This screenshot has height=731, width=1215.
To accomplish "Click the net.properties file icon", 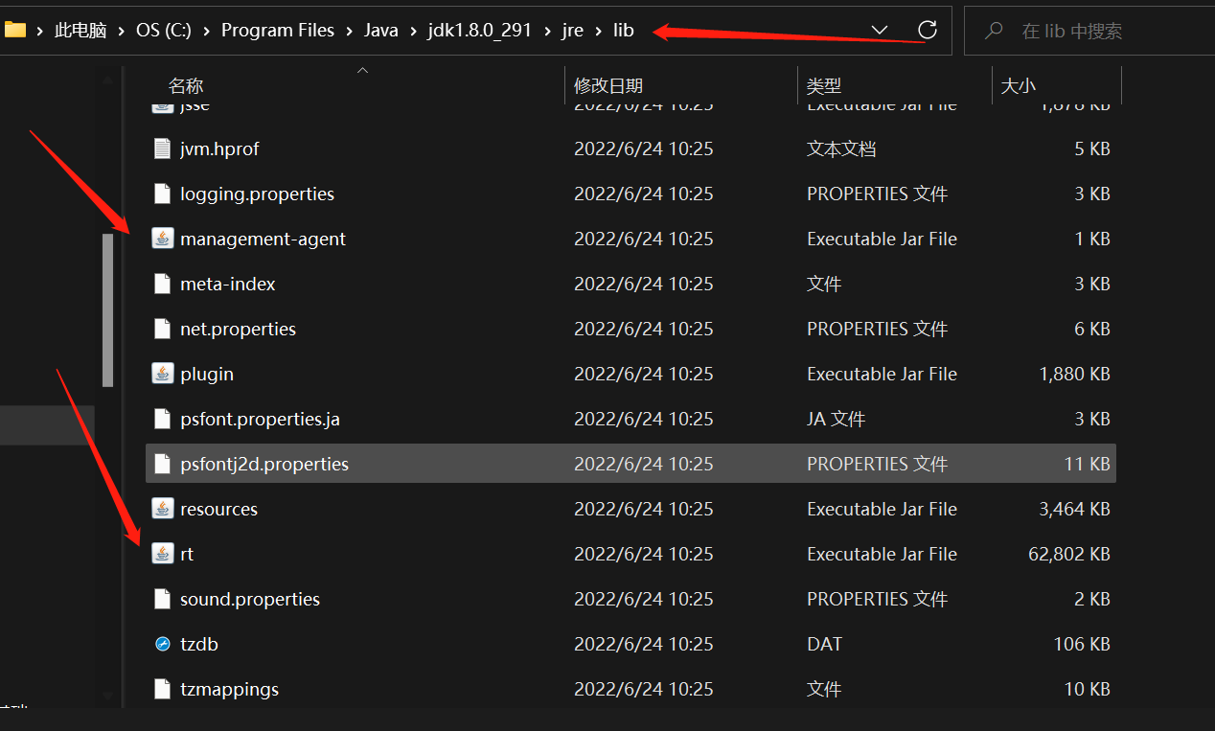I will 163,329.
